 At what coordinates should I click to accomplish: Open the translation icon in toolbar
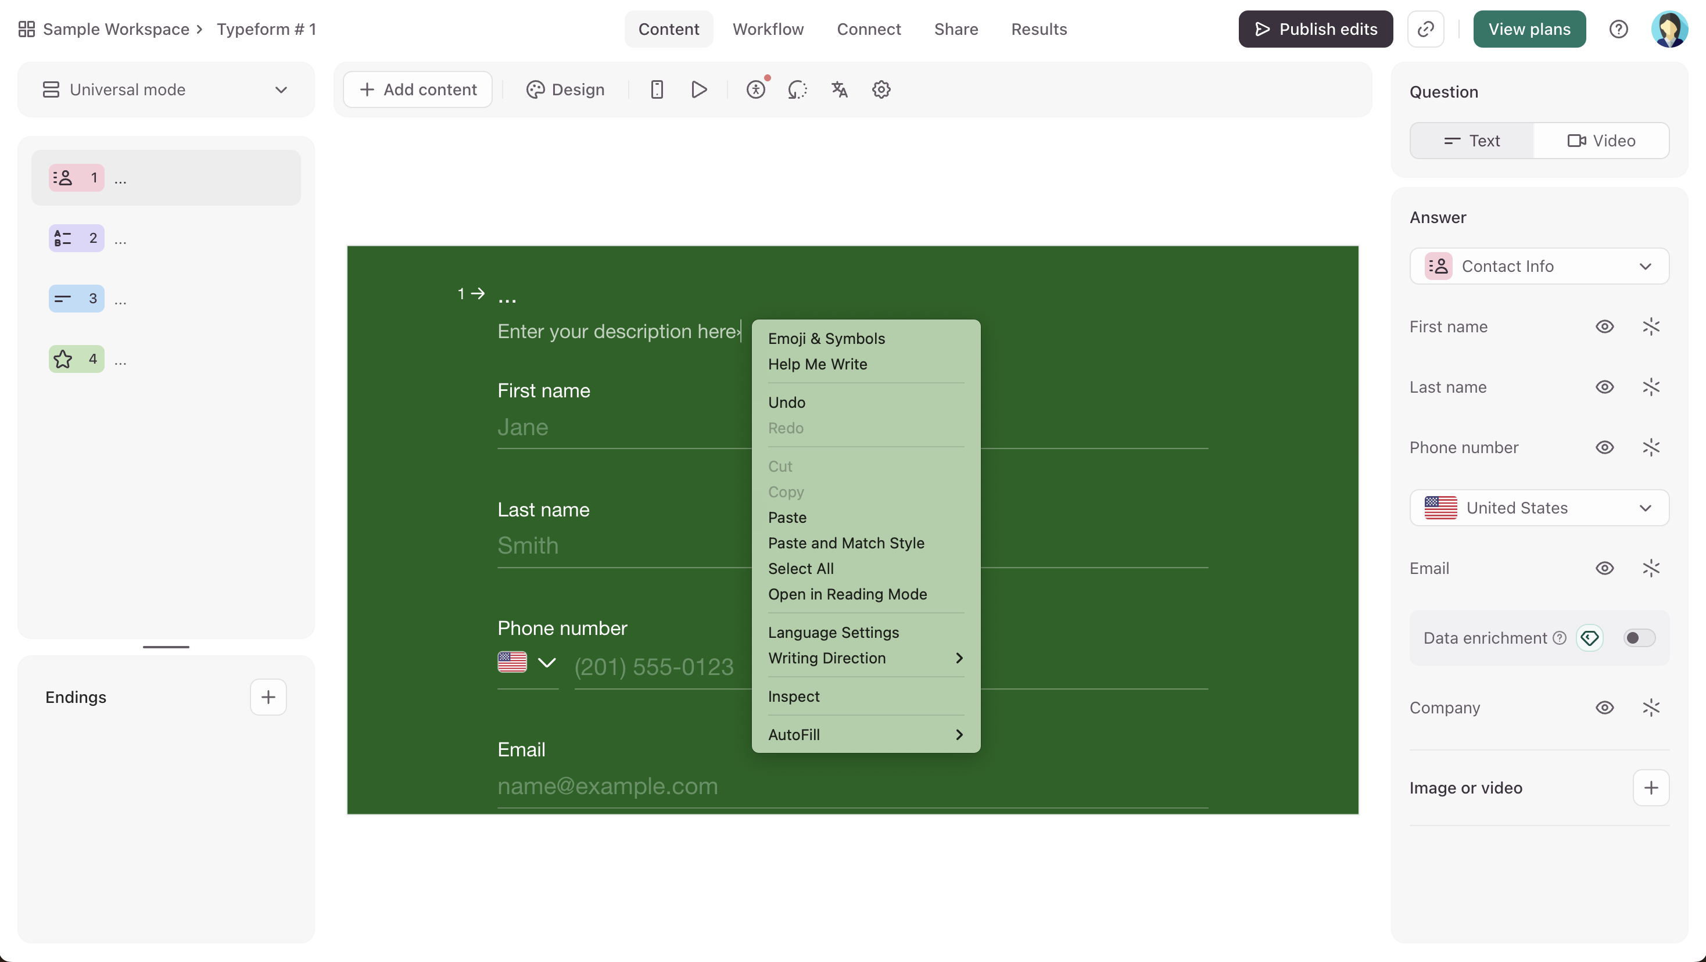(x=839, y=89)
